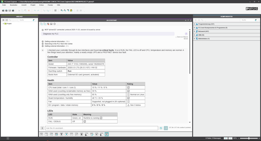Open the magnifier search icon in bottom toolbar

[x=46, y=134]
